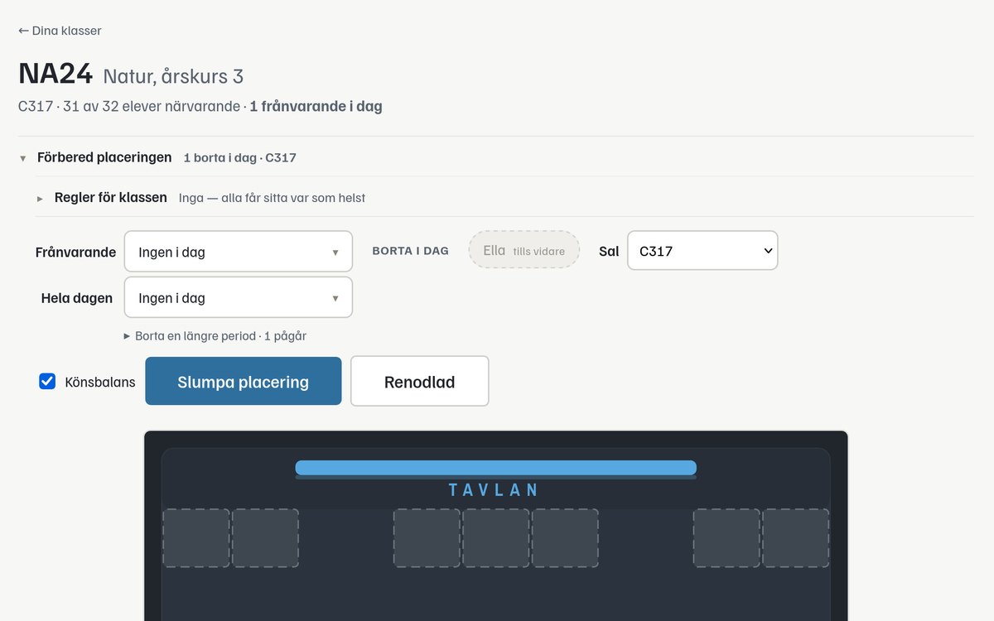Image resolution: width=994 pixels, height=621 pixels.
Task: Select the middle seat of the three-seat group
Action: pos(496,538)
